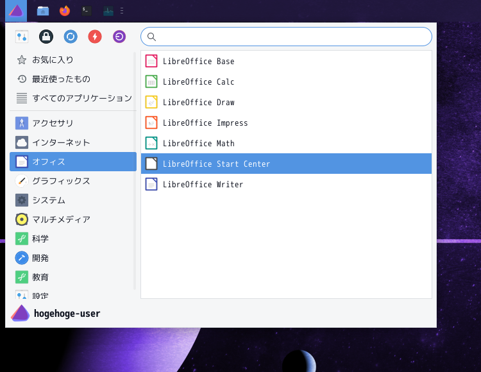This screenshot has height=372, width=481.
Task: Open the settings manager icon in menu header
Action: [x=22, y=37]
